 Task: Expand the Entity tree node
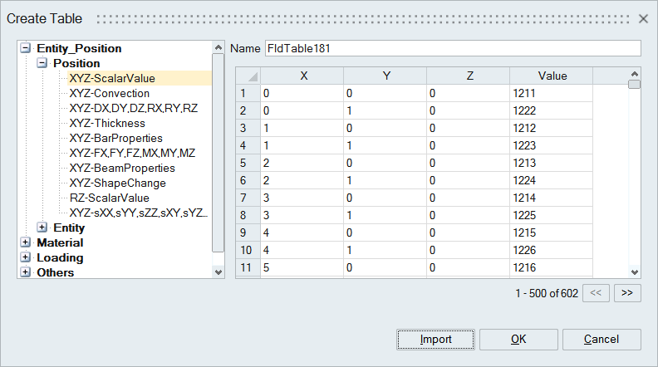tap(42, 228)
